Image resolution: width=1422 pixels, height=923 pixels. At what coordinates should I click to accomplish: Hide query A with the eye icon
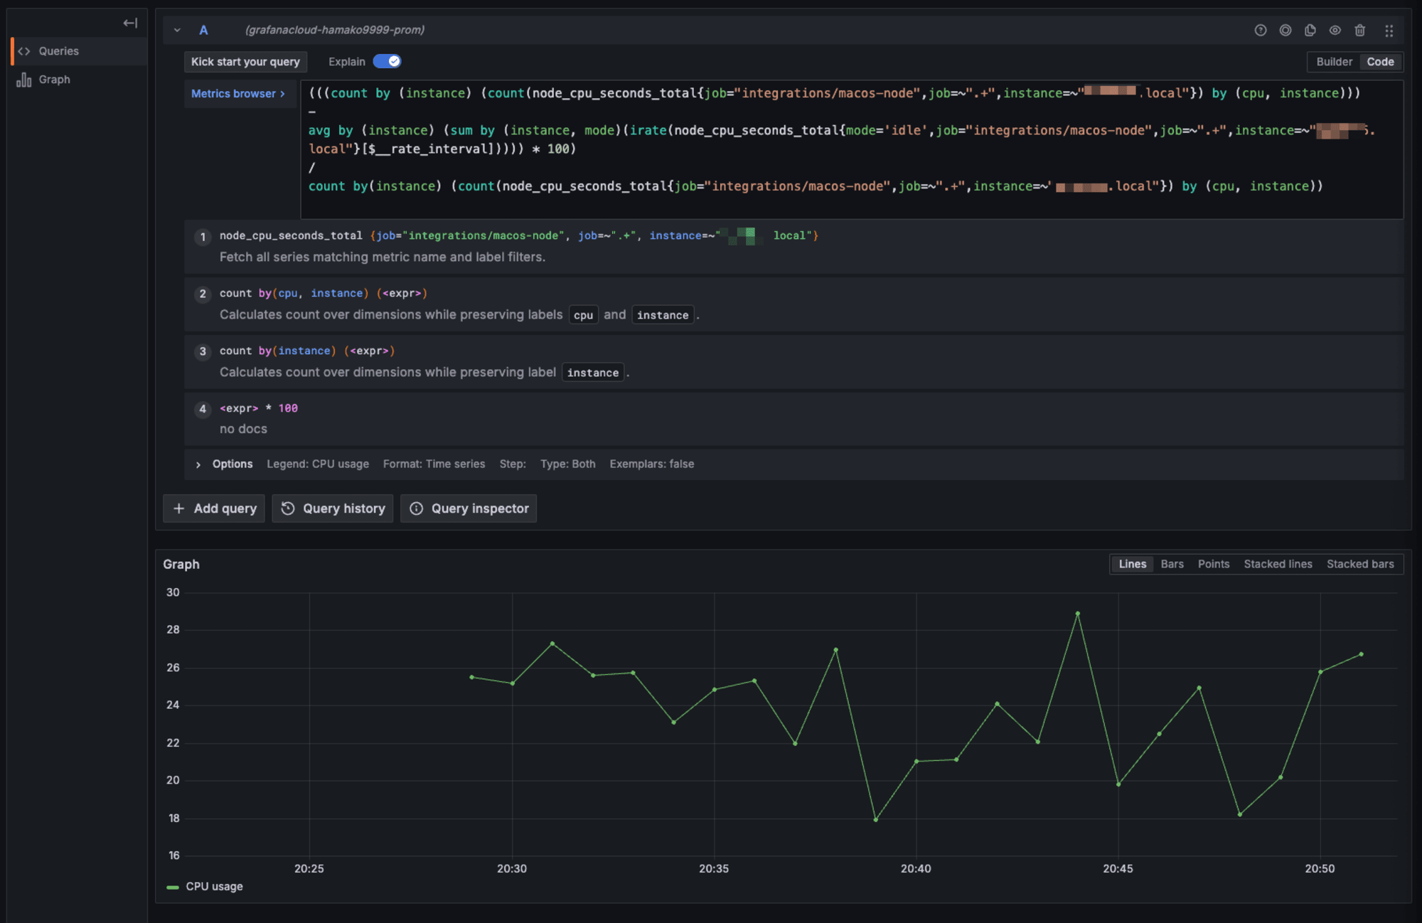pos(1335,30)
